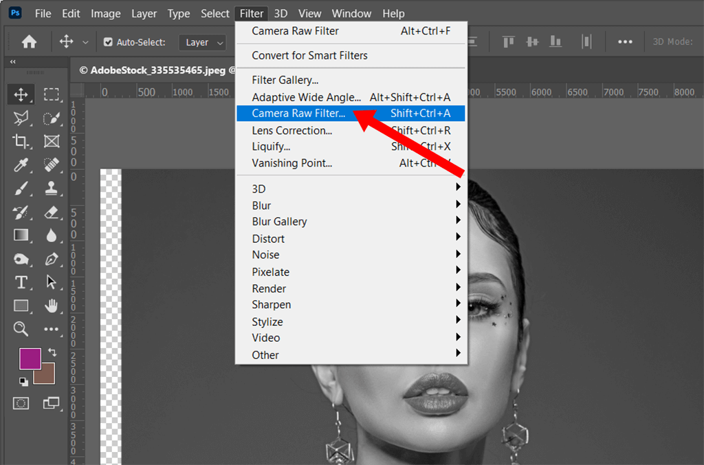Swap foreground and background colors
This screenshot has width=704, height=465.
(x=52, y=352)
